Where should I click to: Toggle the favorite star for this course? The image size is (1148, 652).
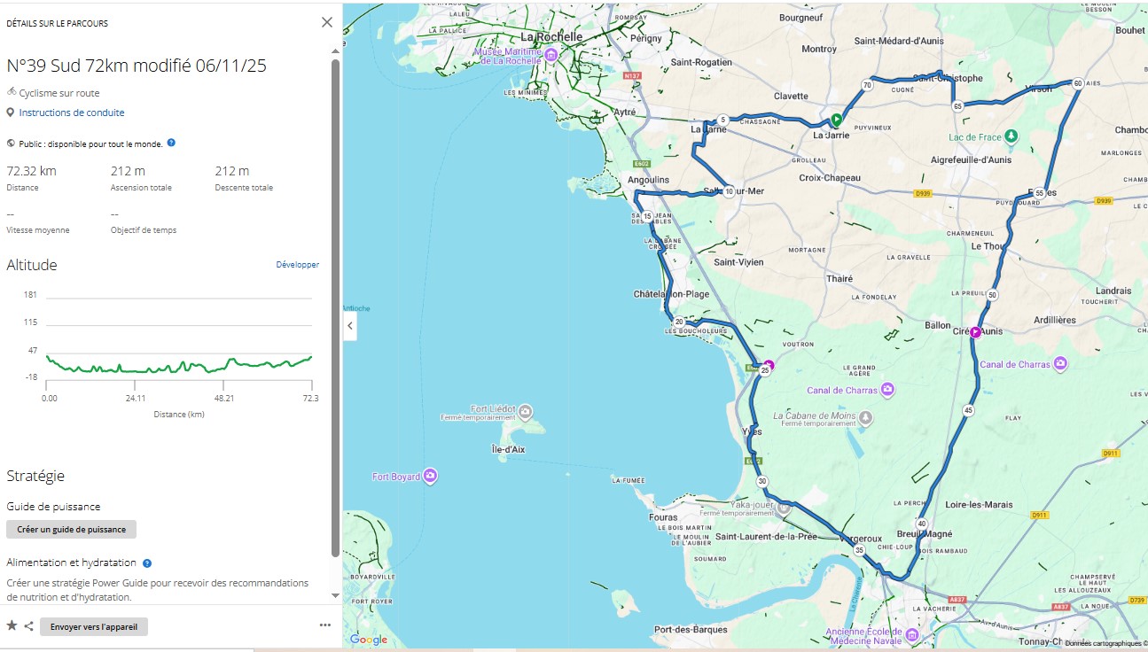tap(12, 626)
